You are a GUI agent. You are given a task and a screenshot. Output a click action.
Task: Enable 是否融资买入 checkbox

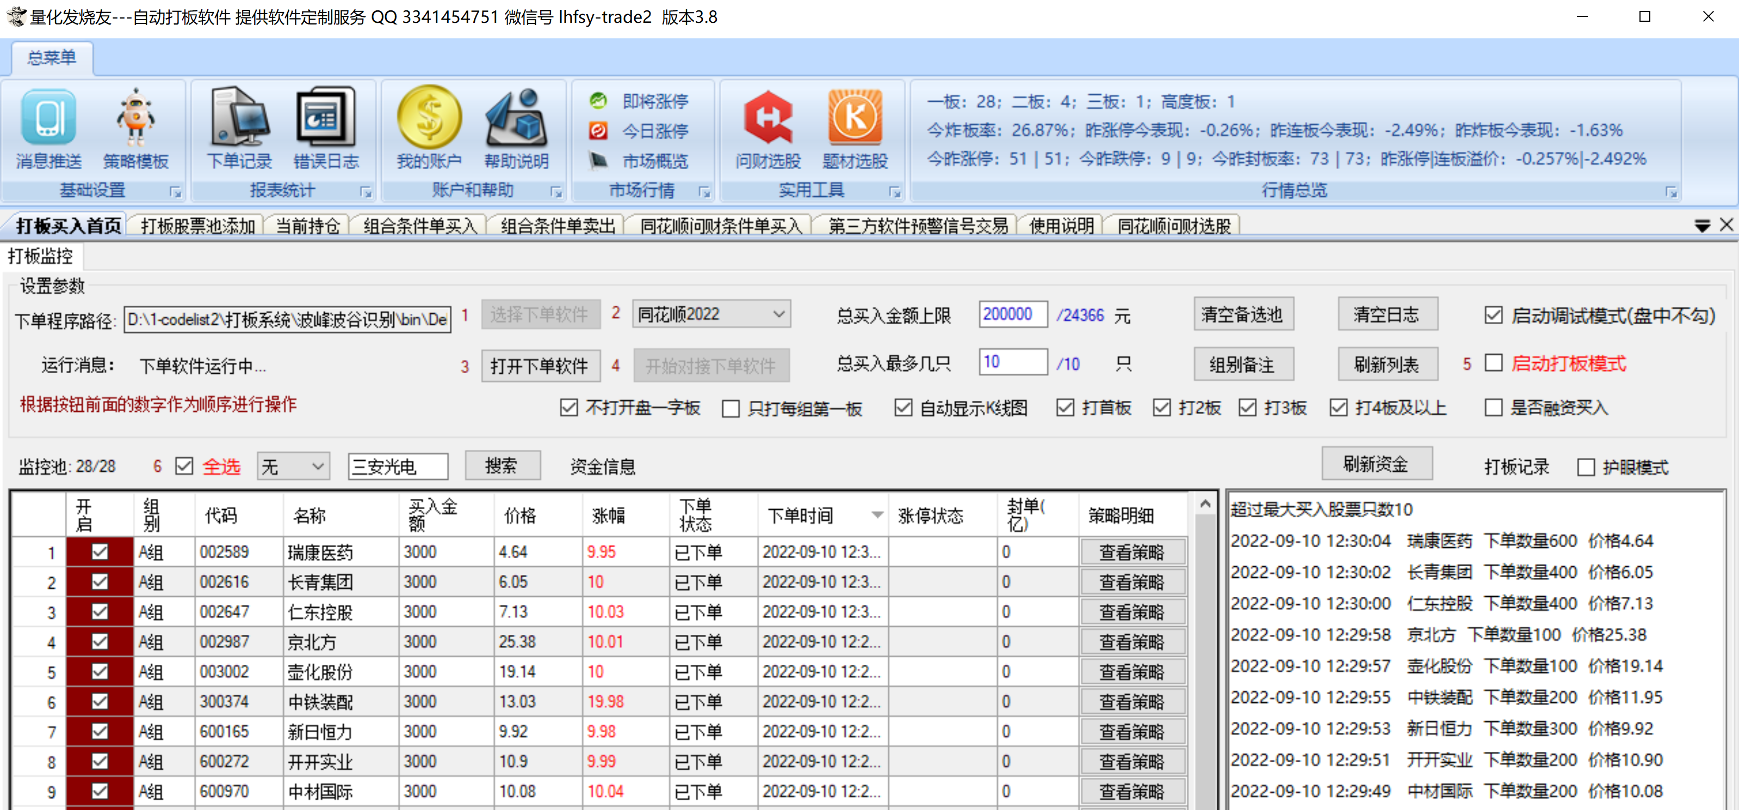point(1493,407)
